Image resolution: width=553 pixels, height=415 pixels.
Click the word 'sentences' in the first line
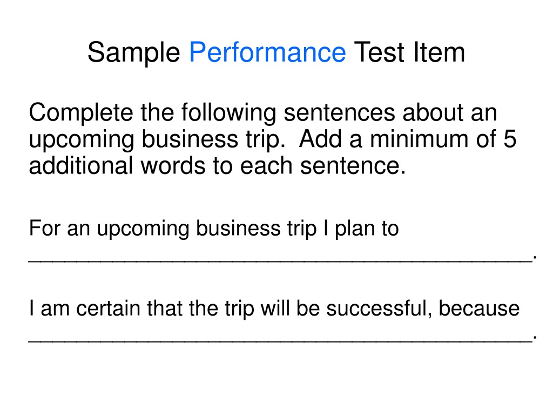point(339,113)
